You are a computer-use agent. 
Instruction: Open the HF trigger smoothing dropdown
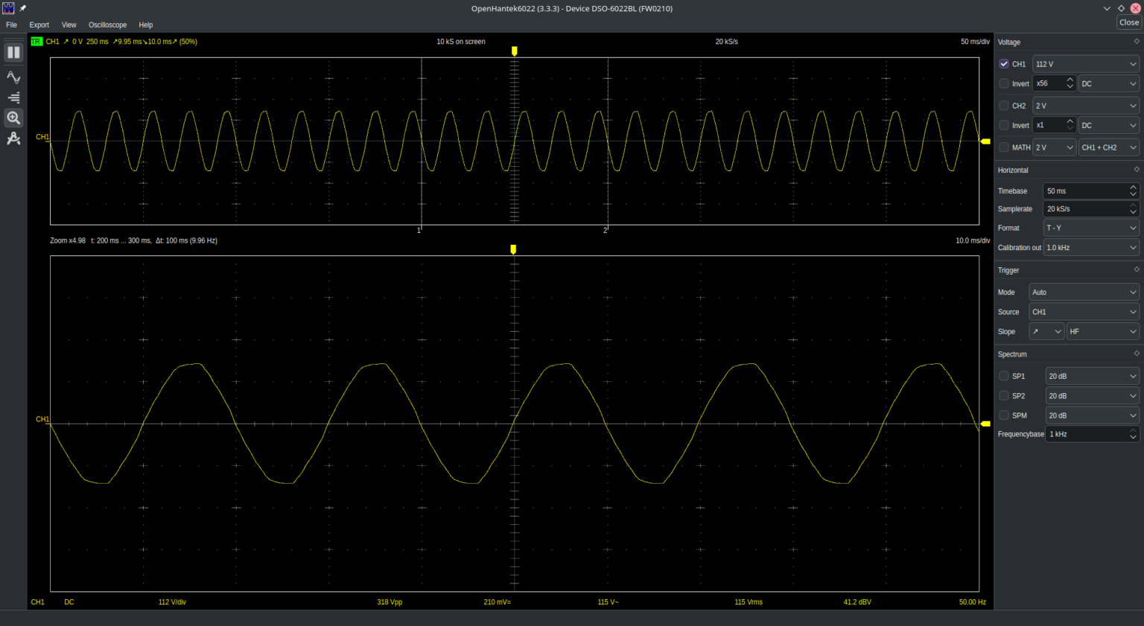tap(1103, 332)
